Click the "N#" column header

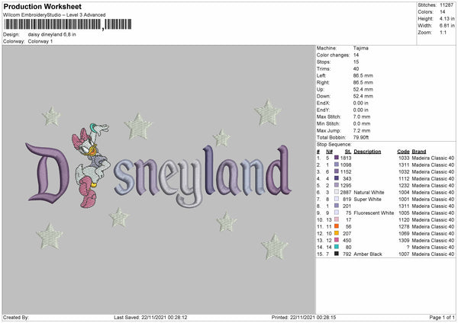coord(330,152)
